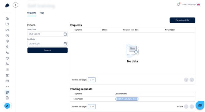Open Requests entries per page dropdown
This screenshot has height=112, width=205.
[92, 80]
